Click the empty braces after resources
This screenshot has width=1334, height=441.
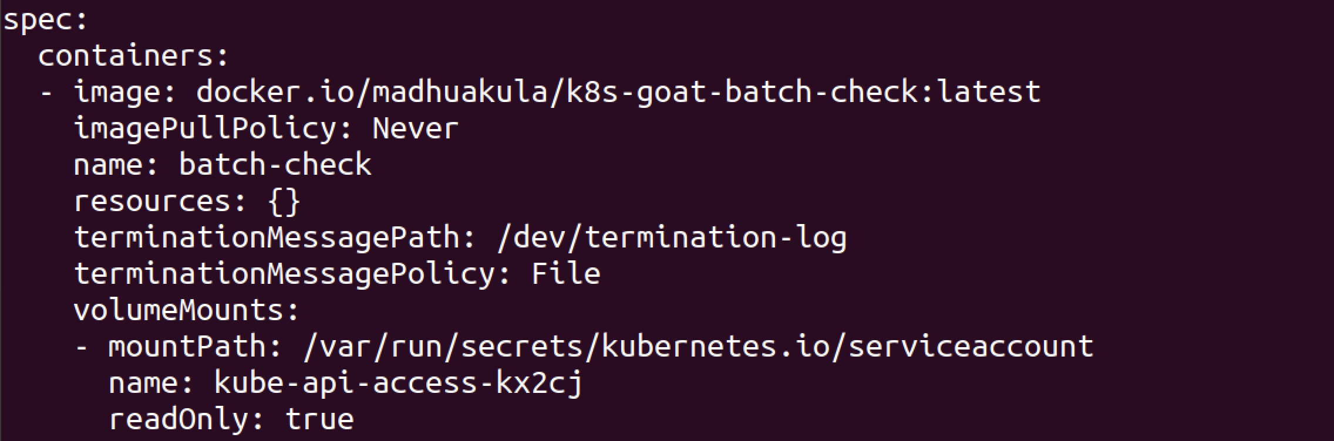pyautogui.click(x=284, y=201)
